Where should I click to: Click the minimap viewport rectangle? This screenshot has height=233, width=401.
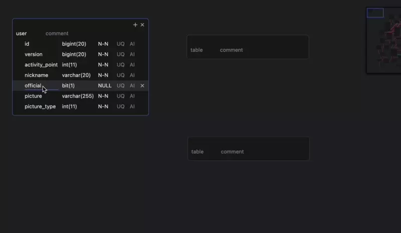click(375, 13)
